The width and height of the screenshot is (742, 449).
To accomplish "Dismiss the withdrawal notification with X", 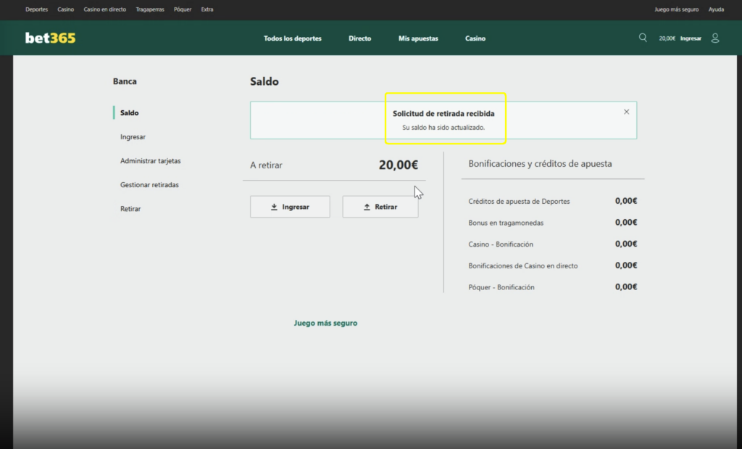I will pyautogui.click(x=627, y=112).
